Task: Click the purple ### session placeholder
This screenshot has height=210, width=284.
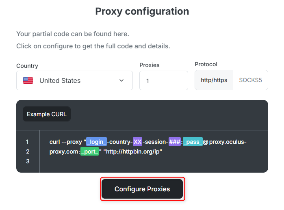Action: click(175, 142)
